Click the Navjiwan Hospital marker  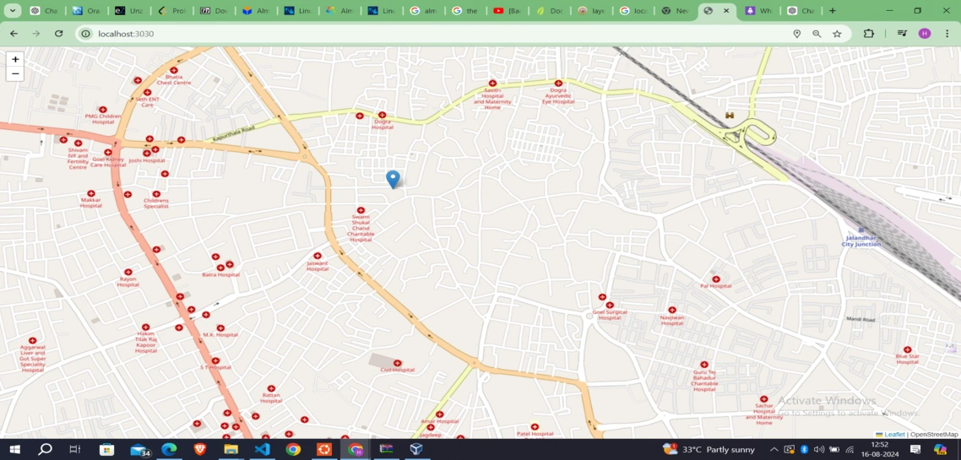[x=671, y=310]
